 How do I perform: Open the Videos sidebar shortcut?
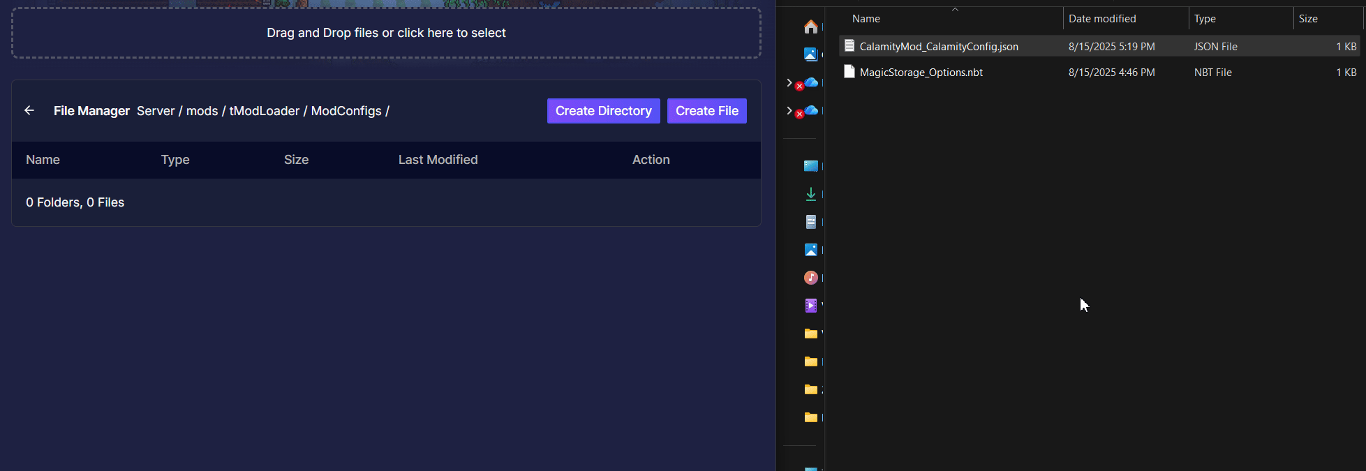click(x=810, y=306)
